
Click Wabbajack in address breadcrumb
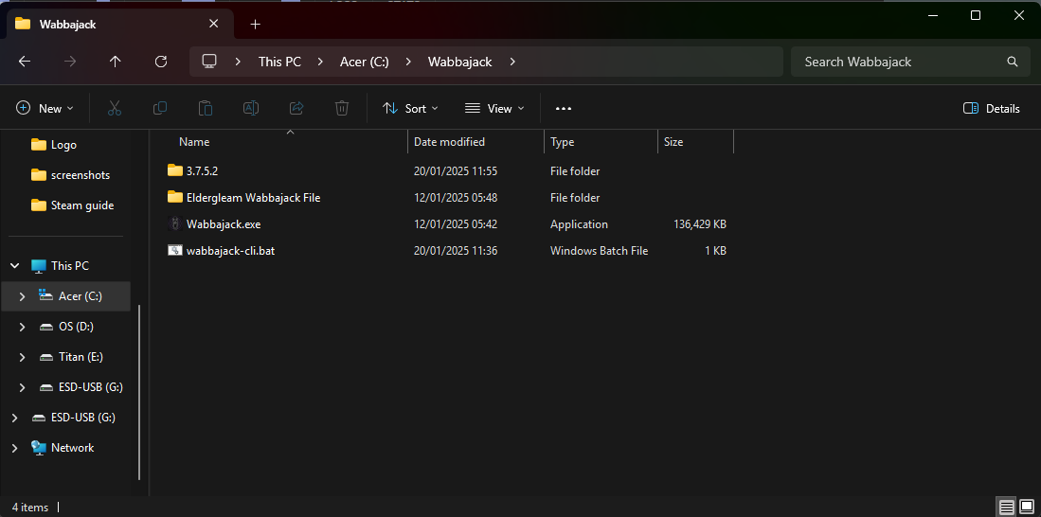pos(460,62)
